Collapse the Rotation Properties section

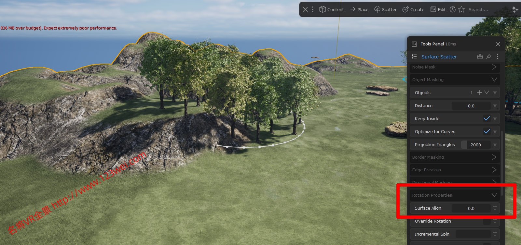(x=494, y=195)
